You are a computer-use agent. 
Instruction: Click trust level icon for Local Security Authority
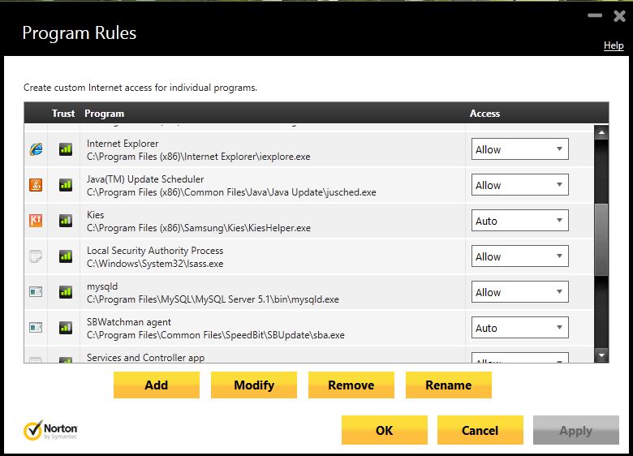point(66,256)
